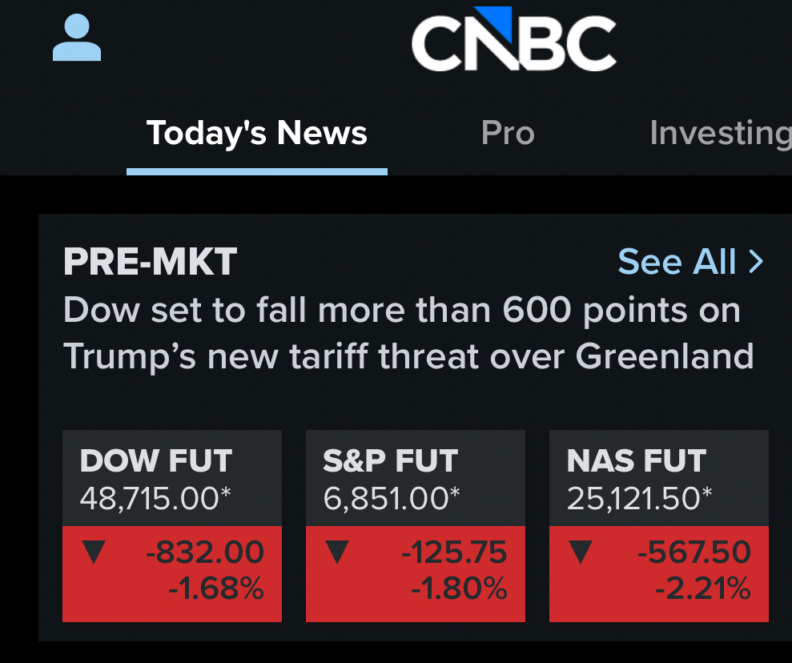This screenshot has width=792, height=663.
Task: Click Dow futures price 48,715.00
Action: tap(155, 499)
